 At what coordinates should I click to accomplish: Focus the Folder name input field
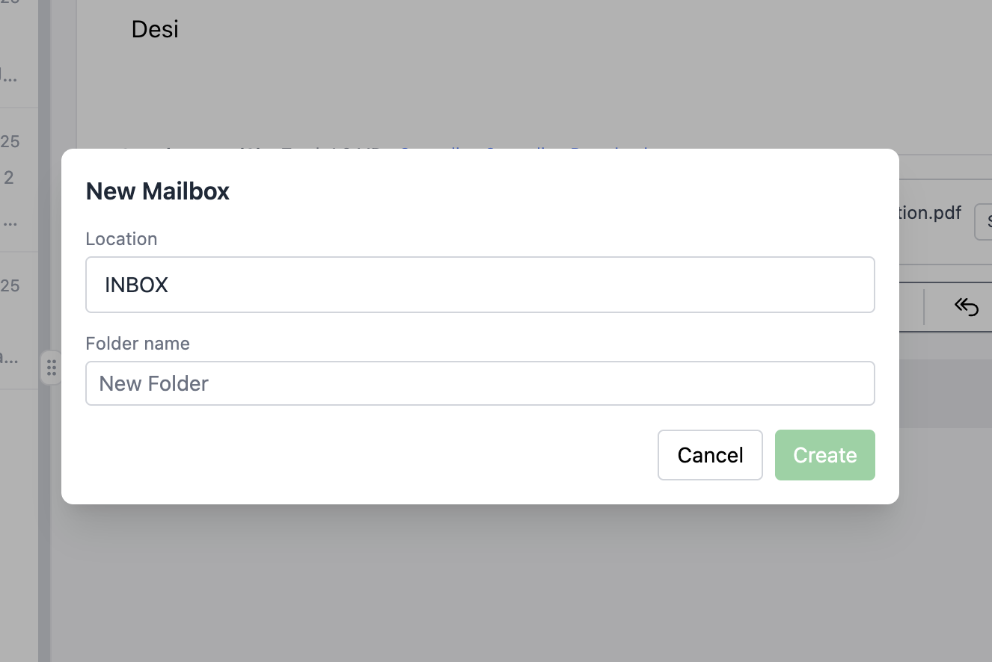[x=480, y=383]
